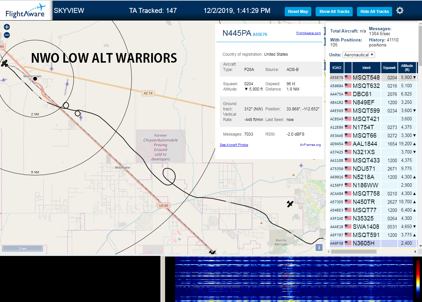Zoom in with the plus map button
Screen dimensions: 422x302
coord(7,27)
